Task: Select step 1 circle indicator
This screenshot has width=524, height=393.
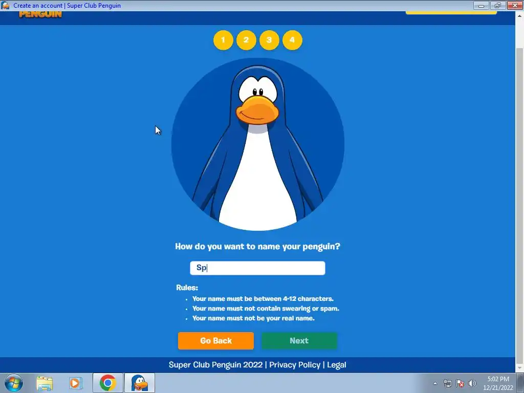Action: [x=223, y=40]
